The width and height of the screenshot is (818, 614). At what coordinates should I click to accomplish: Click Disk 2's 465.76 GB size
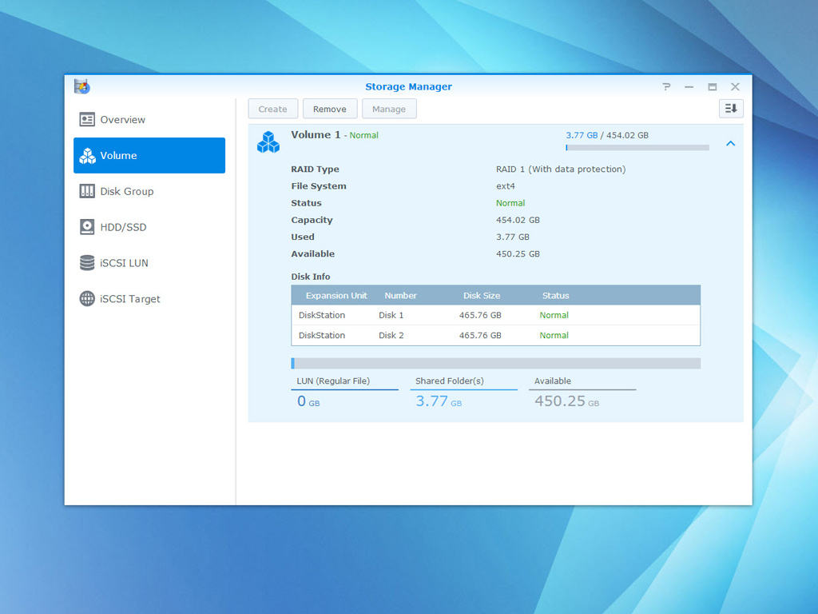[480, 335]
